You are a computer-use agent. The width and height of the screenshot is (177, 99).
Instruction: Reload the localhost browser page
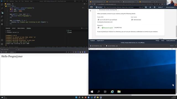click(x=6, y=52)
